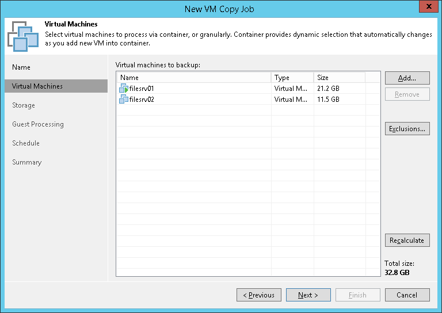
Task: Open the Guest Processing step
Action: [38, 124]
